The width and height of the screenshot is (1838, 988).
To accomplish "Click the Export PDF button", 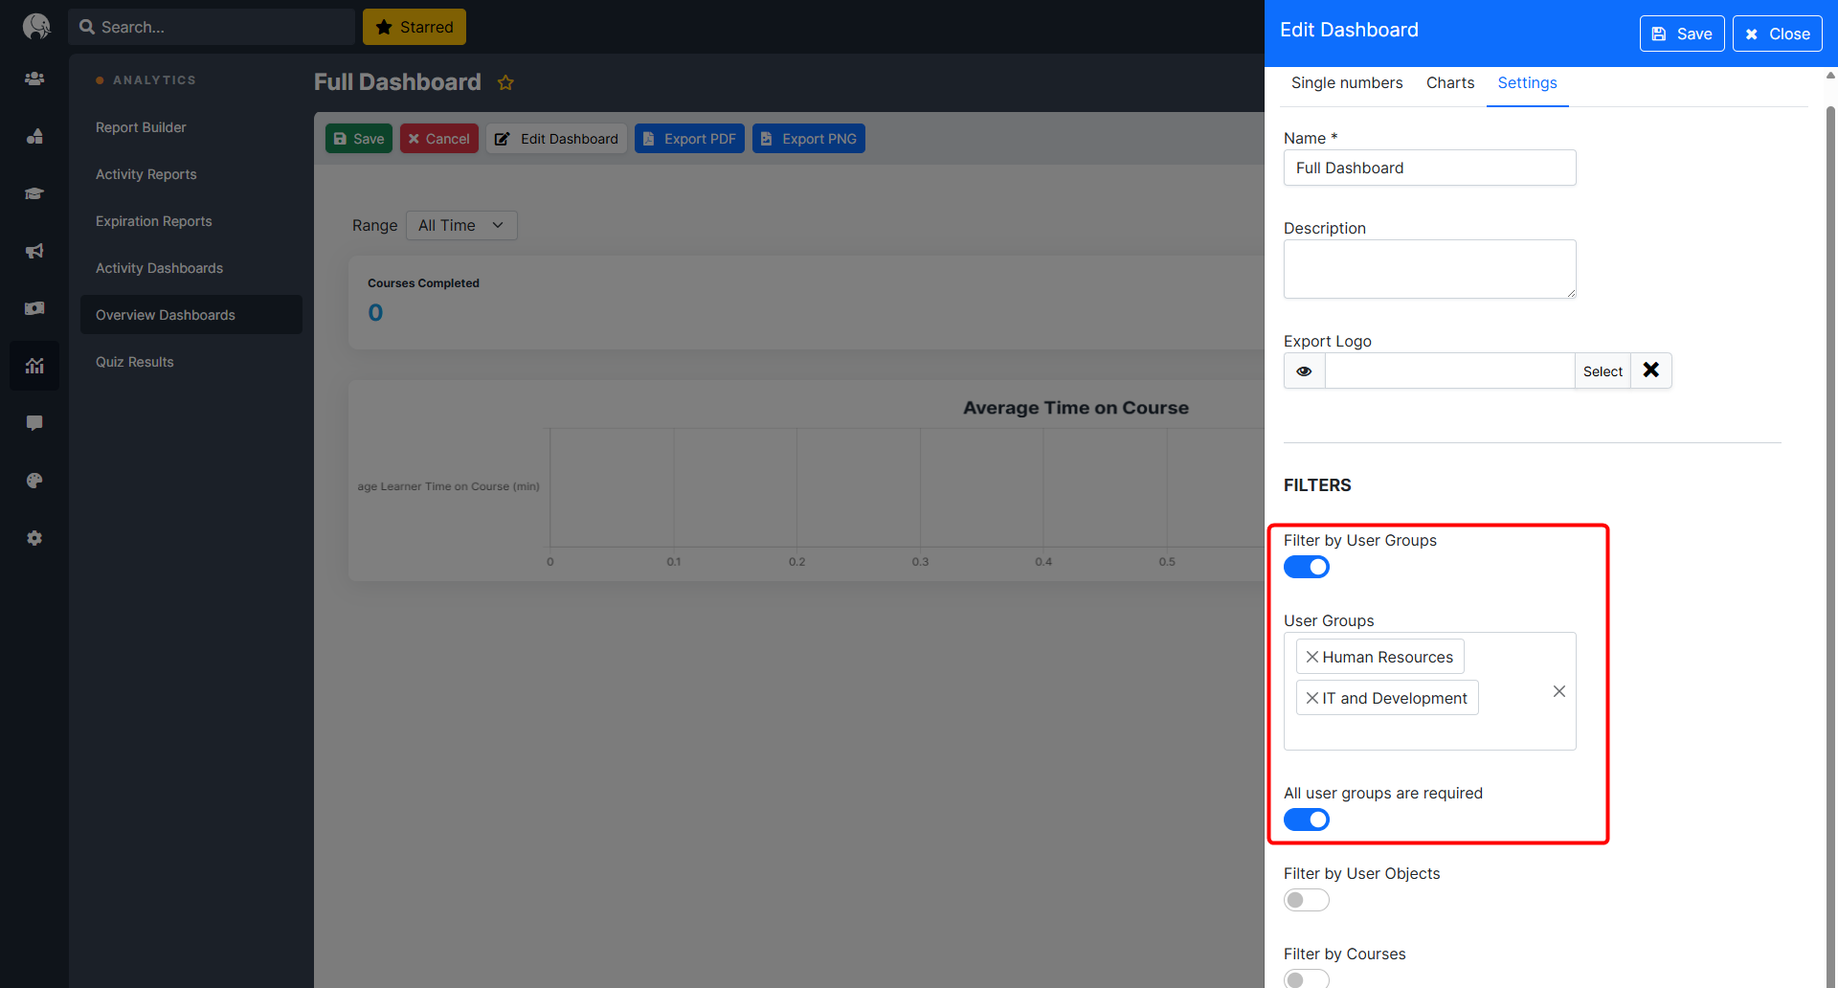I will pyautogui.click(x=689, y=139).
